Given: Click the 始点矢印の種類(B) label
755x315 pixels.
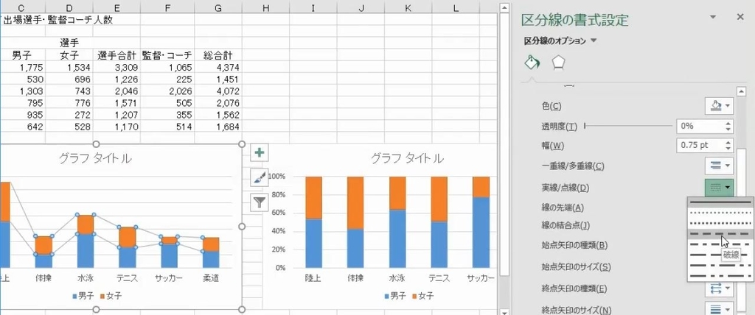Looking at the screenshot, I should coord(574,245).
